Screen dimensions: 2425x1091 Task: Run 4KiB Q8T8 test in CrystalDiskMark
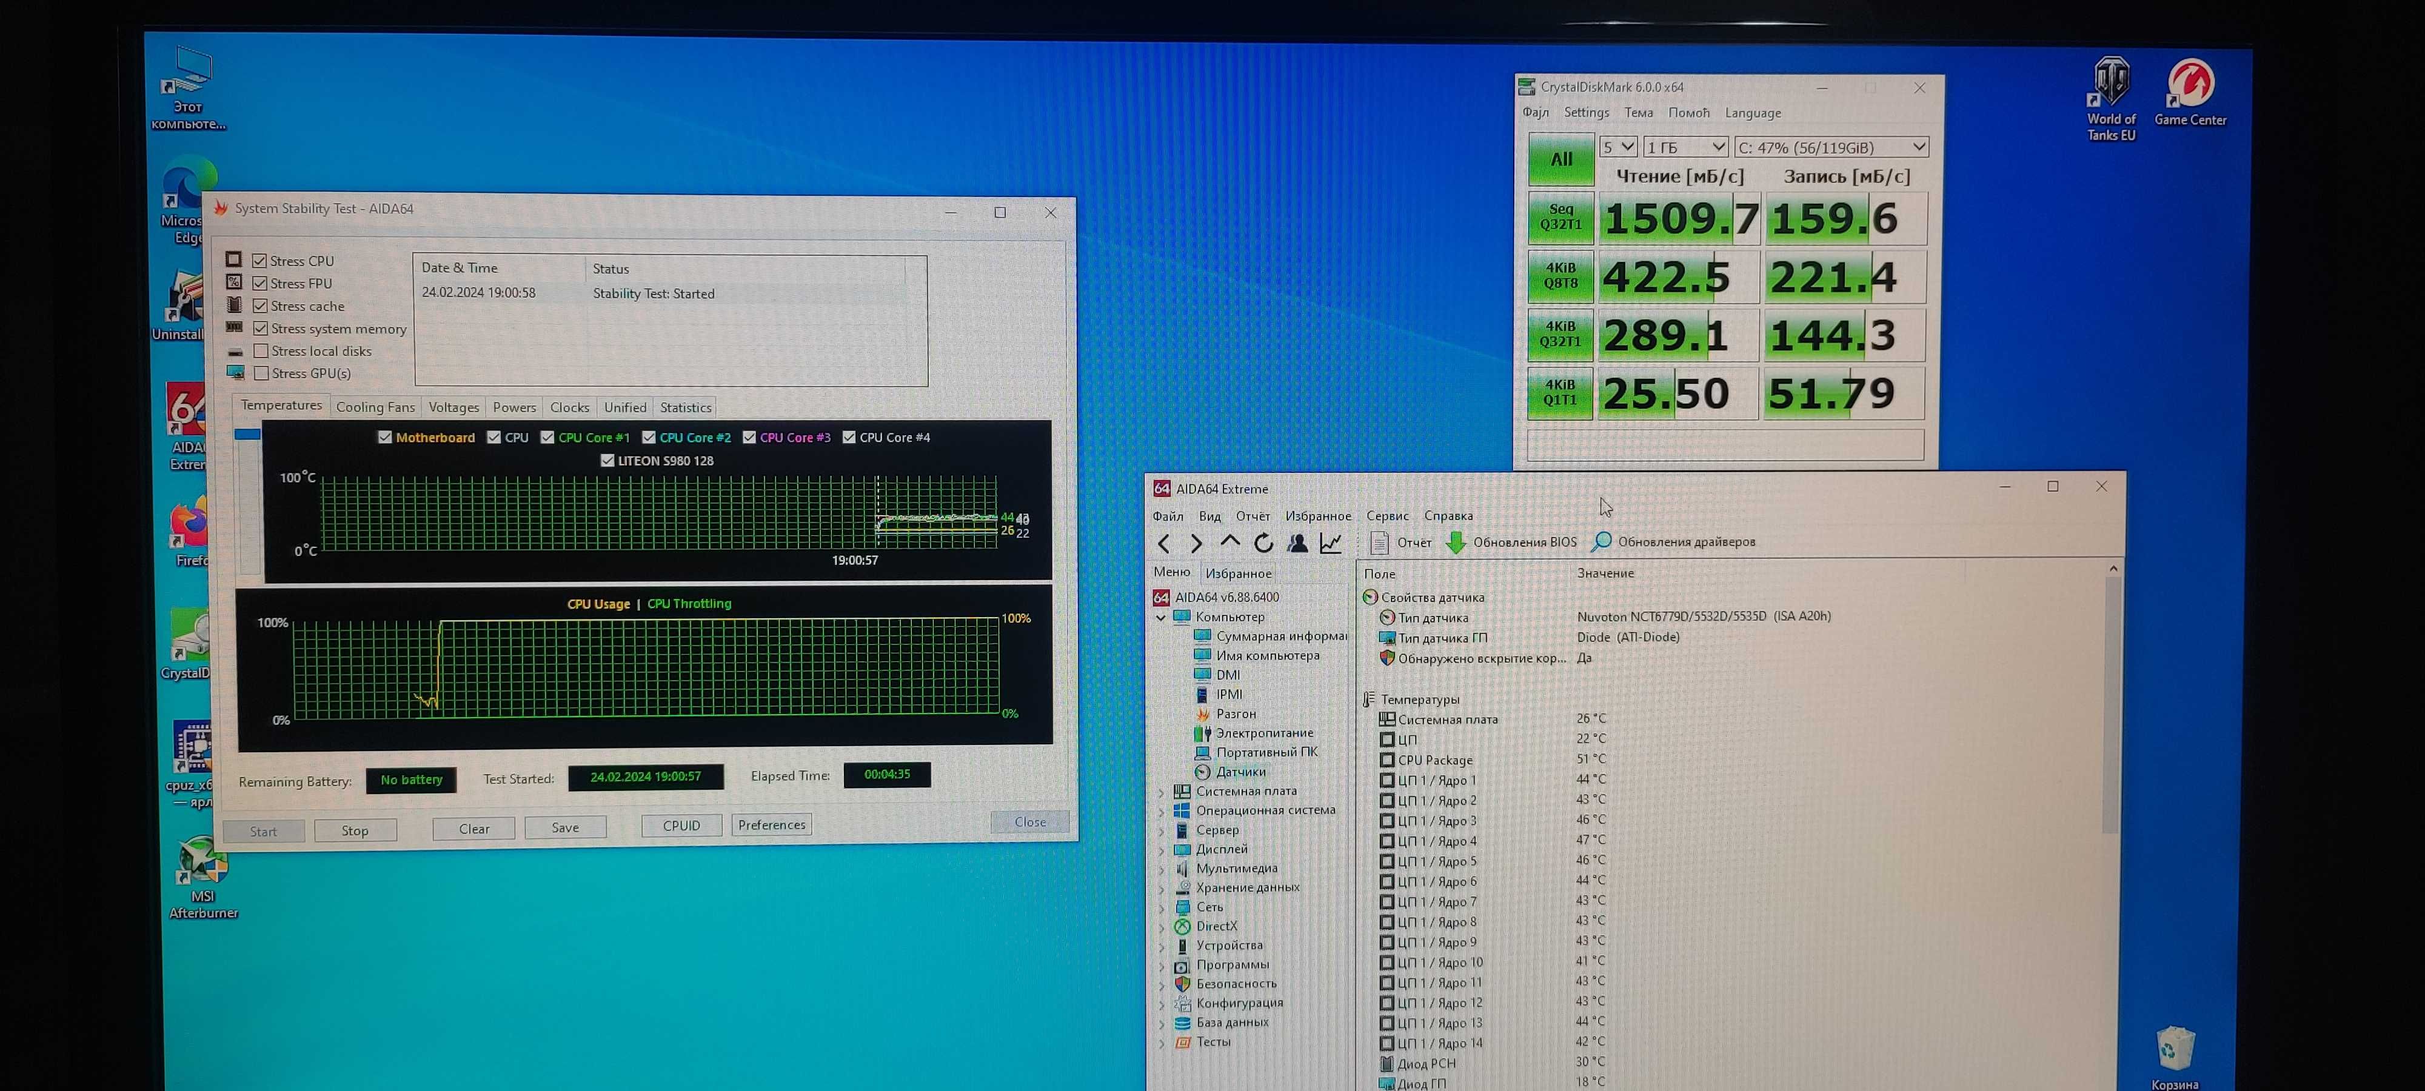pyautogui.click(x=1561, y=276)
